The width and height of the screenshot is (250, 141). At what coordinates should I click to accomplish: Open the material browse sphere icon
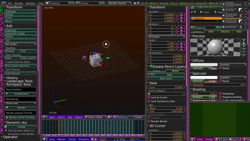(193, 27)
